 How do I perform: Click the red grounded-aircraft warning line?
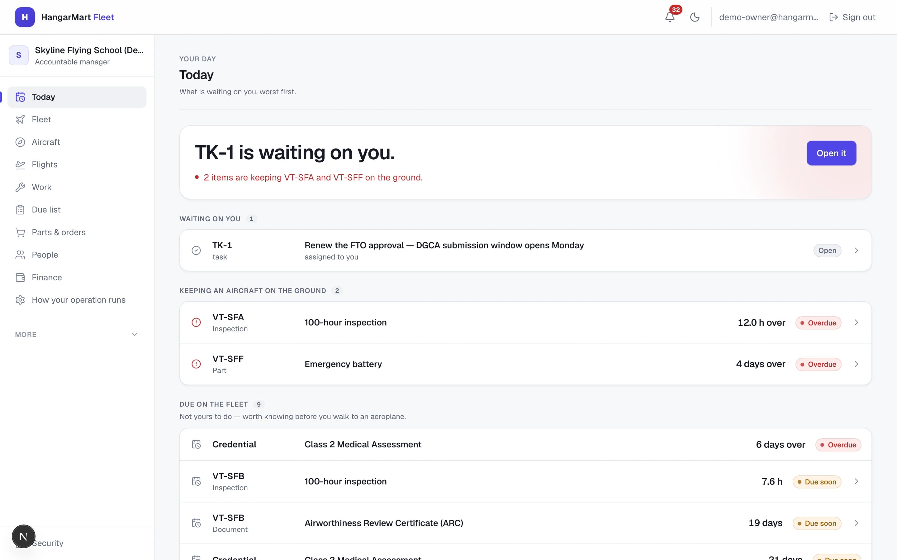[x=309, y=177]
